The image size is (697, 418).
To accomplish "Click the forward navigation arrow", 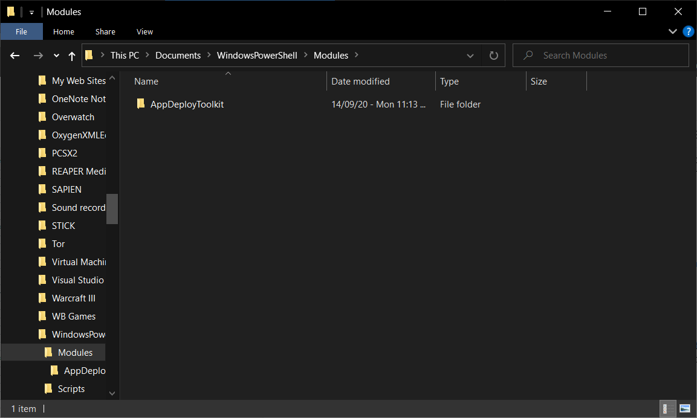I will point(38,55).
